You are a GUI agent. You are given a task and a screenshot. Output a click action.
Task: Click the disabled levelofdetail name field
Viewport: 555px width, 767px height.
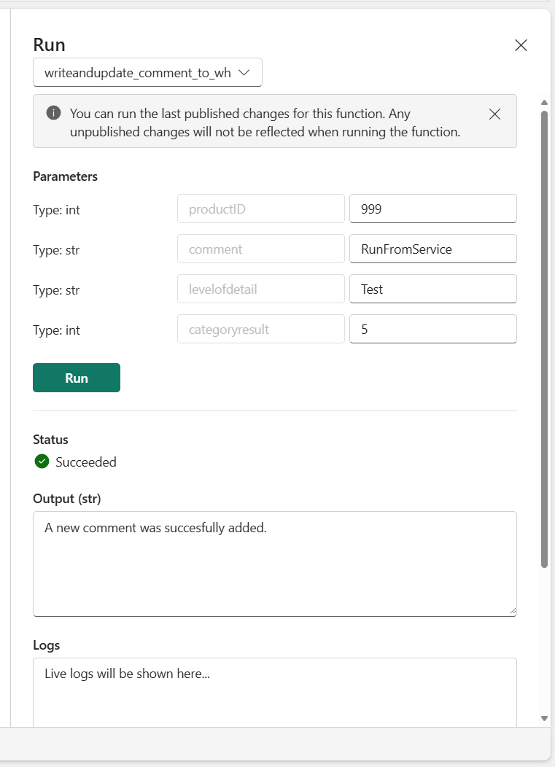click(x=261, y=289)
